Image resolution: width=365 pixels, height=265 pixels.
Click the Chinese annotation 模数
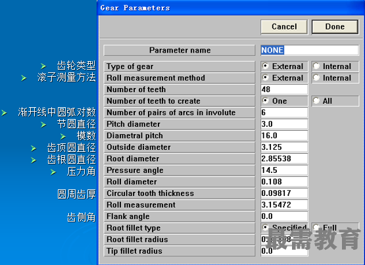point(86,136)
